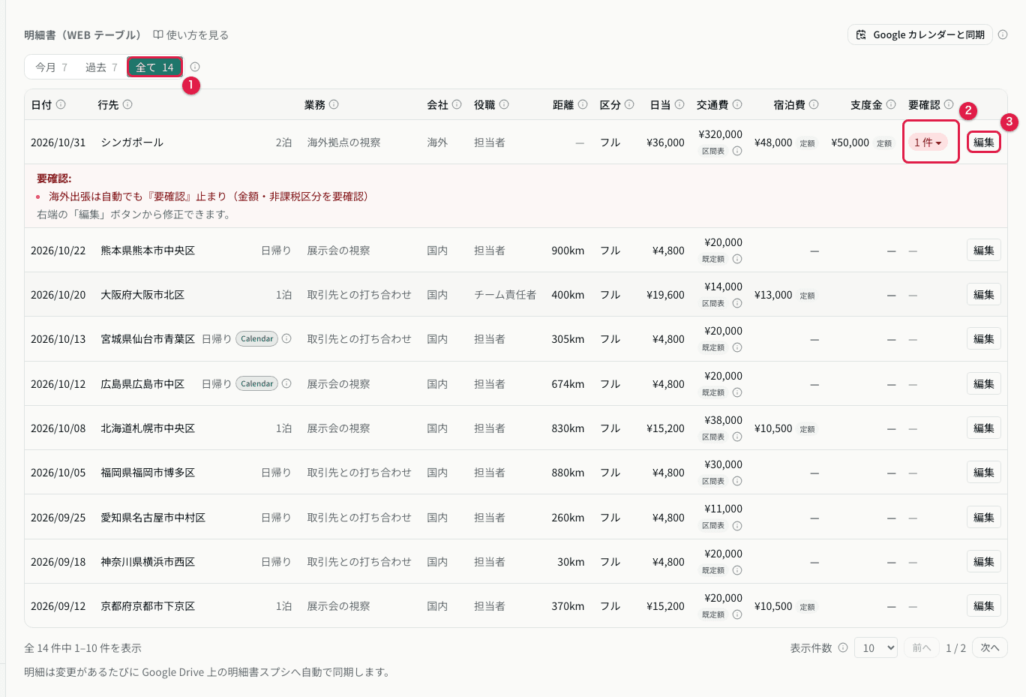The height and width of the screenshot is (697, 1026).
Task: Click 編集 for 福岡県福岡市博多区 row
Action: [984, 473]
